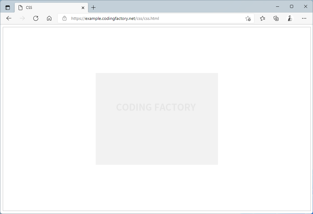Select the CSS browser tab
The height and width of the screenshot is (214, 313).
51,8
